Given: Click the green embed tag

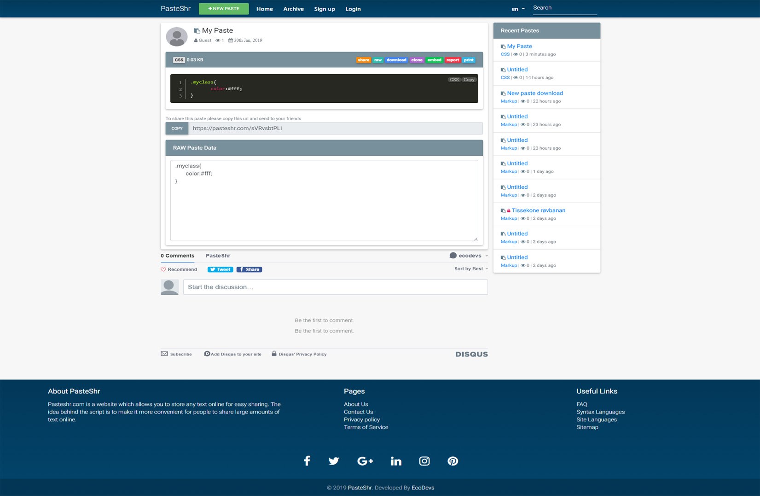Looking at the screenshot, I should click(x=434, y=60).
